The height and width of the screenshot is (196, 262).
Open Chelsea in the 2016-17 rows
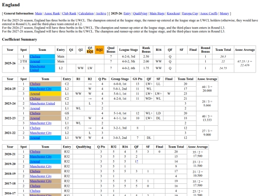pos(35,191)
